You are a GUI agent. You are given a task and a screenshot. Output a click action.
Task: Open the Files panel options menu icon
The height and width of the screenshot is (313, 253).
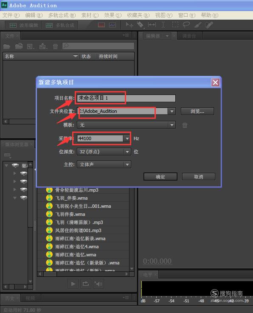pyautogui.click(x=126, y=35)
